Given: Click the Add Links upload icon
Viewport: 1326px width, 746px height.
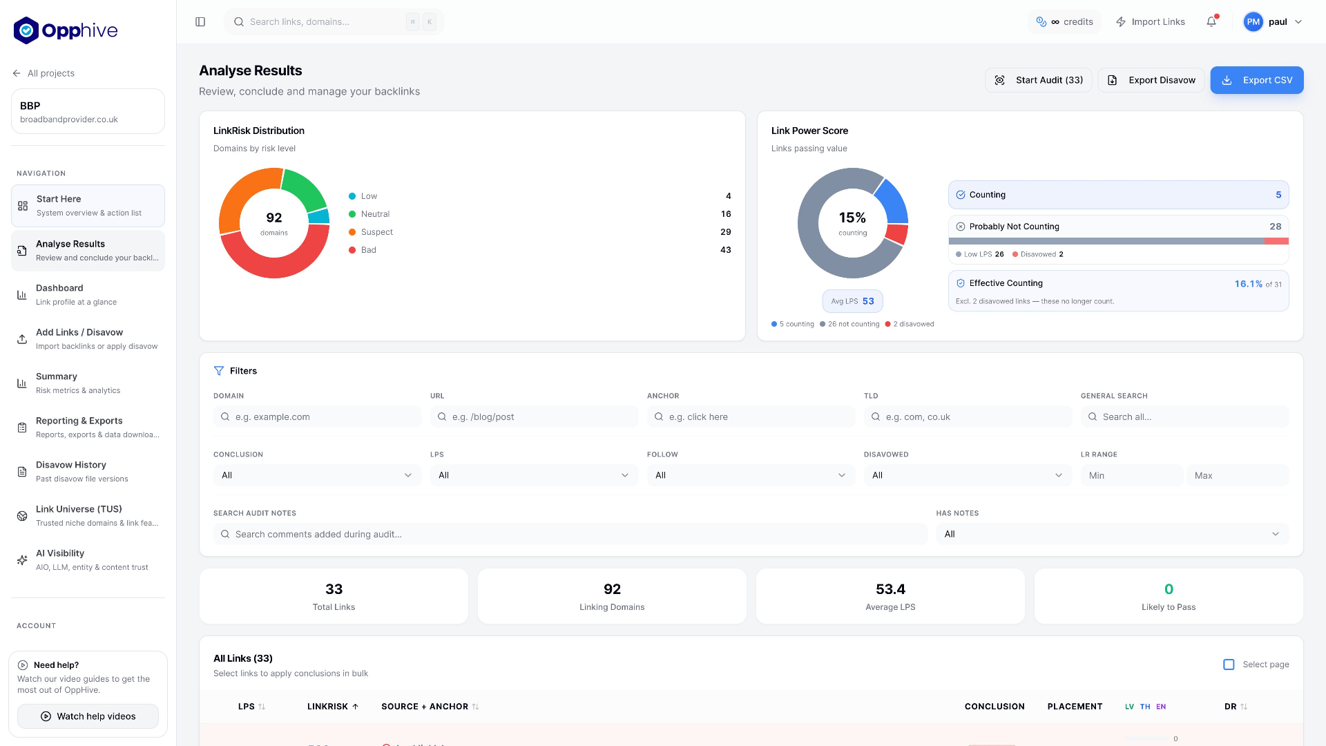Looking at the screenshot, I should pyautogui.click(x=22, y=339).
